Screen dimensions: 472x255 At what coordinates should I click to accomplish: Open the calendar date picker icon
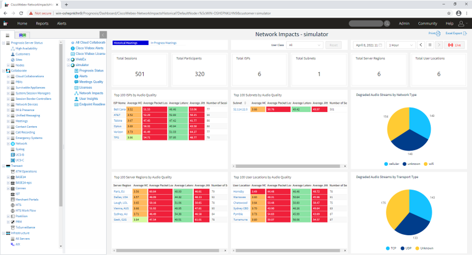pos(380,45)
